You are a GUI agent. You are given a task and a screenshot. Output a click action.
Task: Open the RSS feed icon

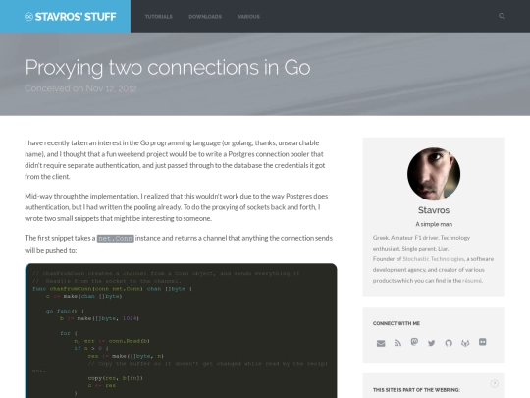click(397, 343)
